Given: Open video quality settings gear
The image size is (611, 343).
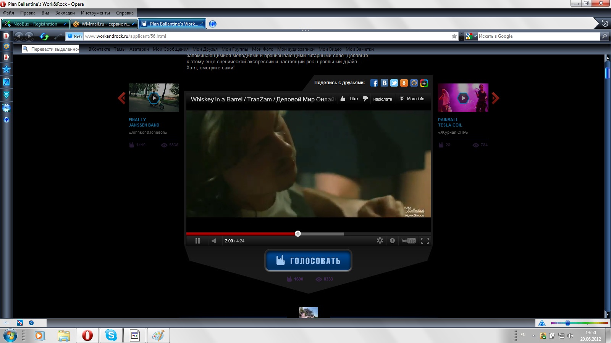Looking at the screenshot, I should pyautogui.click(x=380, y=240).
